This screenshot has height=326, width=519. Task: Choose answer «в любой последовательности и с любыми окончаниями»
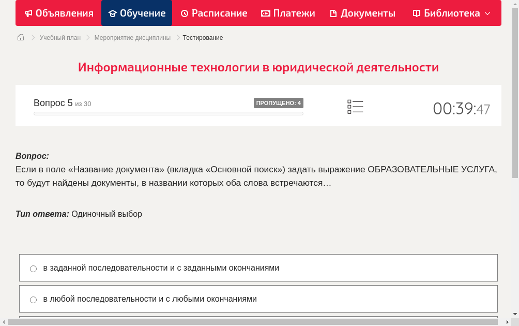click(x=150, y=299)
